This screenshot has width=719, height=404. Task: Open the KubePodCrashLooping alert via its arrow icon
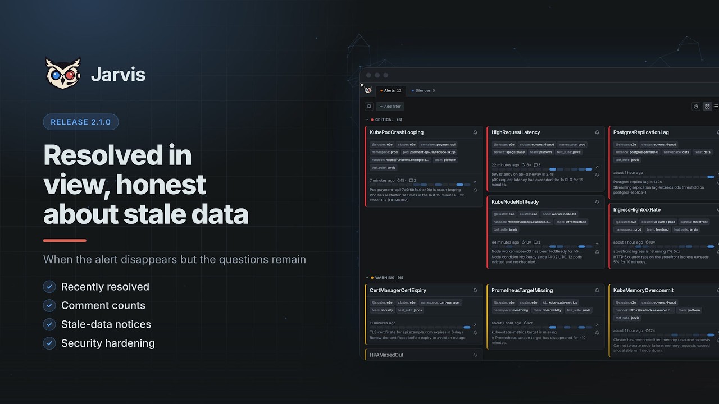click(475, 182)
